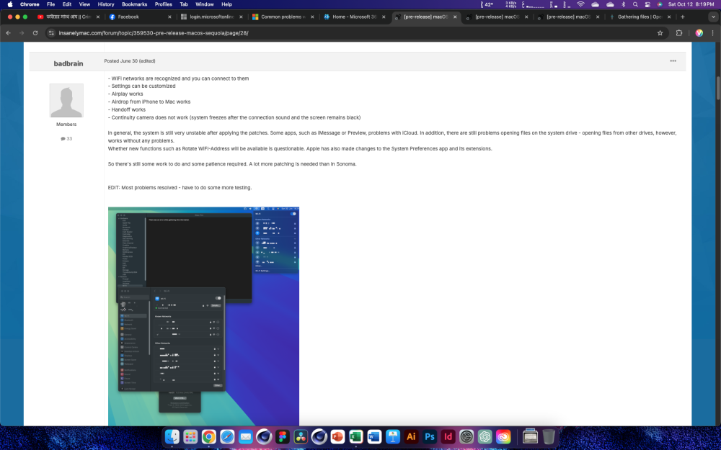Launch PowerPoint from the Dock
The width and height of the screenshot is (721, 450).
337,436
